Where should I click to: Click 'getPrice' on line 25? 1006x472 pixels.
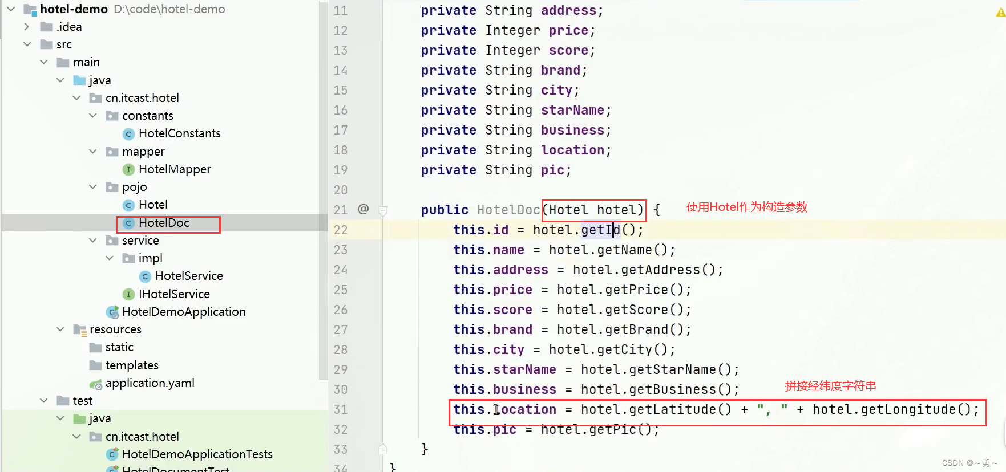[x=636, y=290]
